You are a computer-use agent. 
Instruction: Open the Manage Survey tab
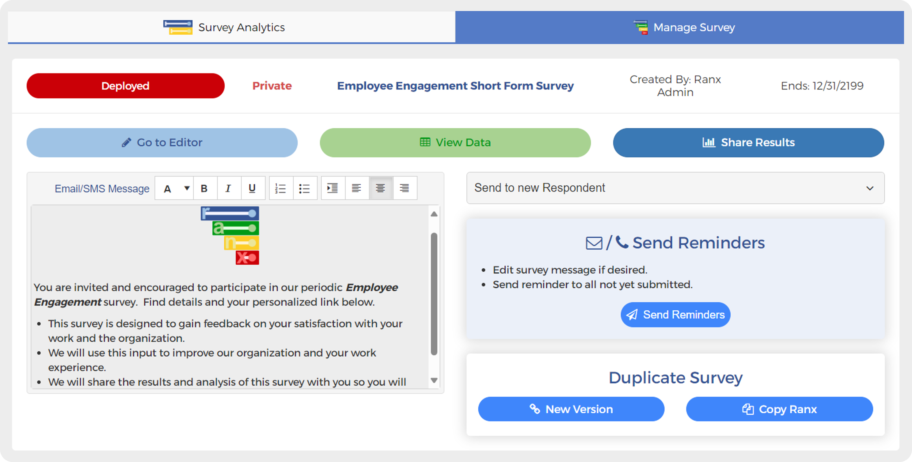point(679,27)
